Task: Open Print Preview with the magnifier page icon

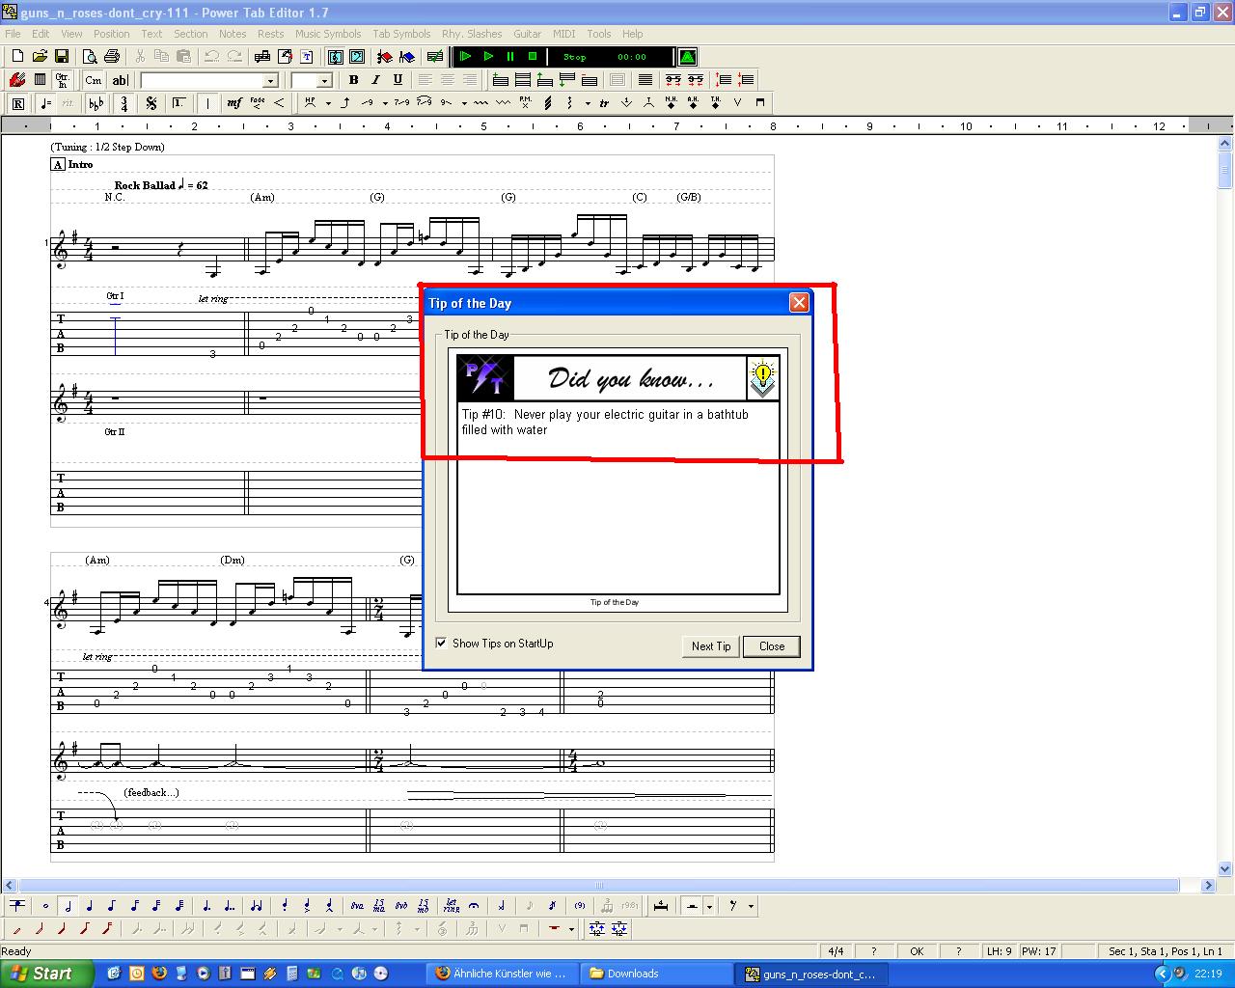Action: tap(90, 57)
